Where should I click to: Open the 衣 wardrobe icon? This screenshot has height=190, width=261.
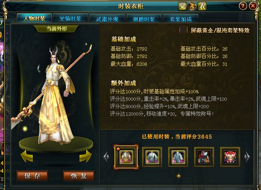click(202, 6)
